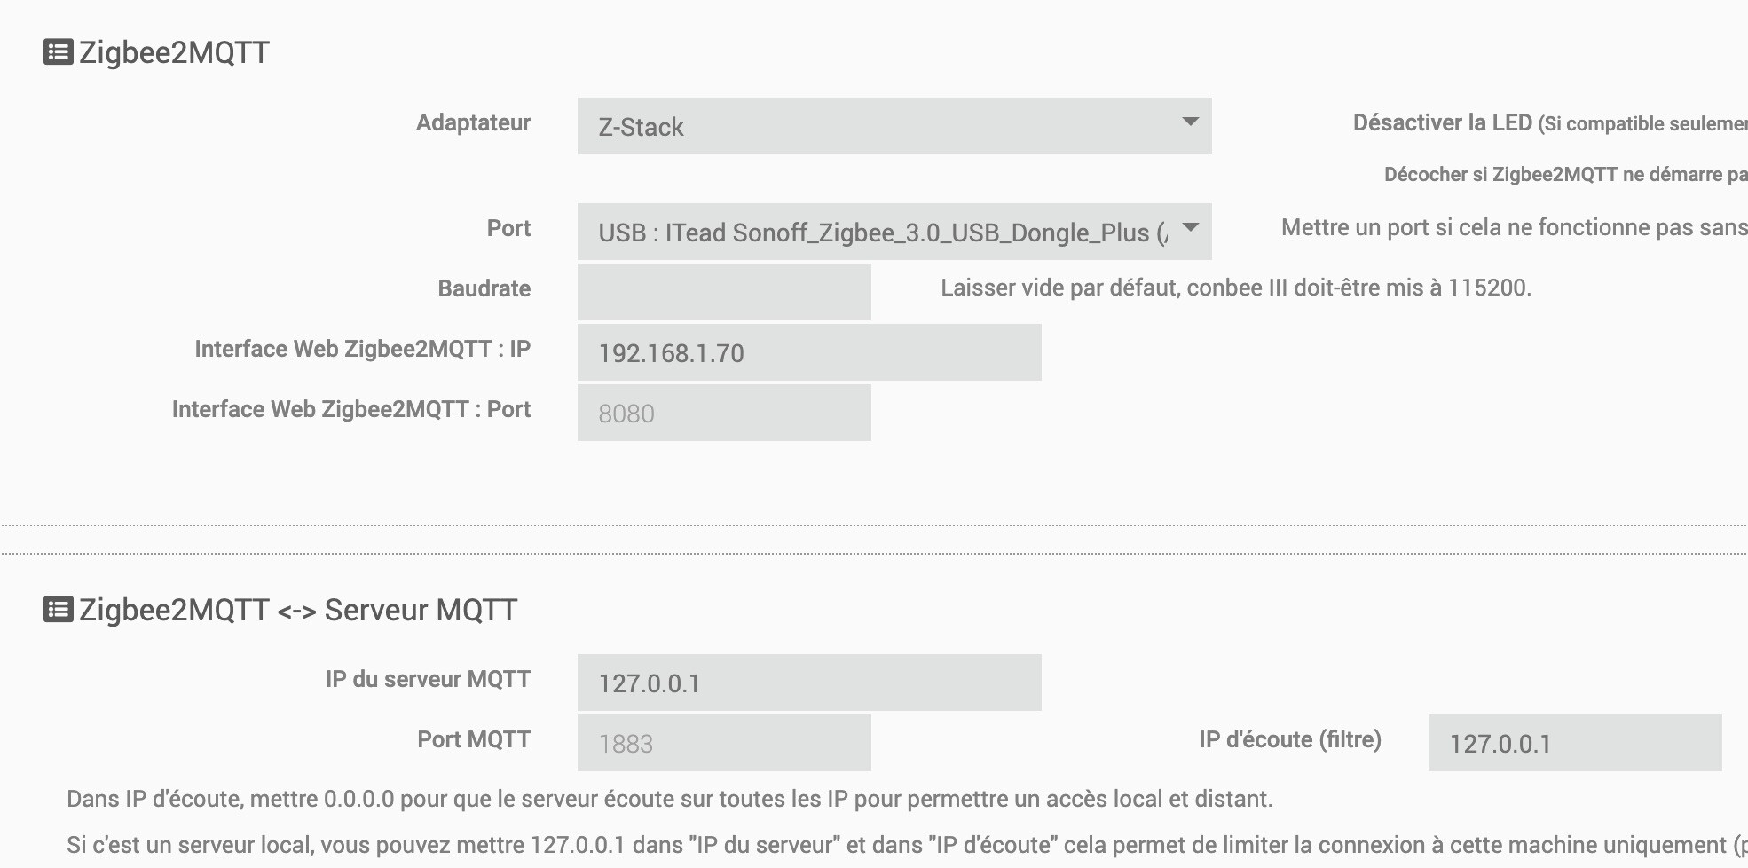Screen dimensions: 1748x868
Task: Select the Port MQTT field showing 1883
Action: 724,743
